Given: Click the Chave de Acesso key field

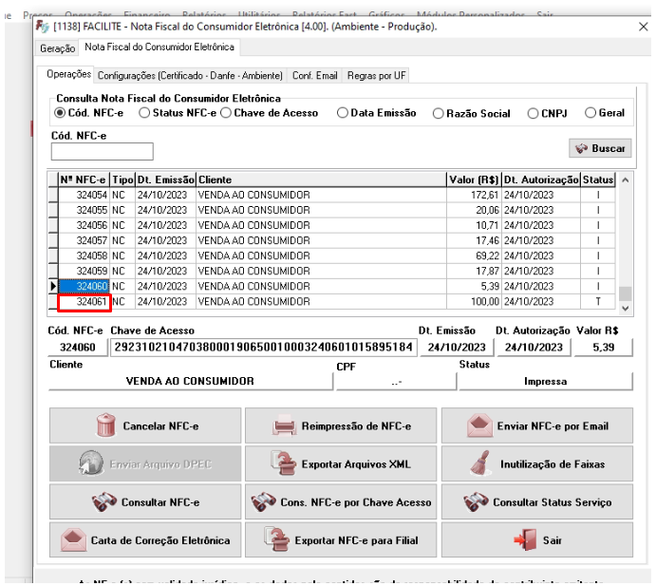Looking at the screenshot, I should pyautogui.click(x=264, y=347).
